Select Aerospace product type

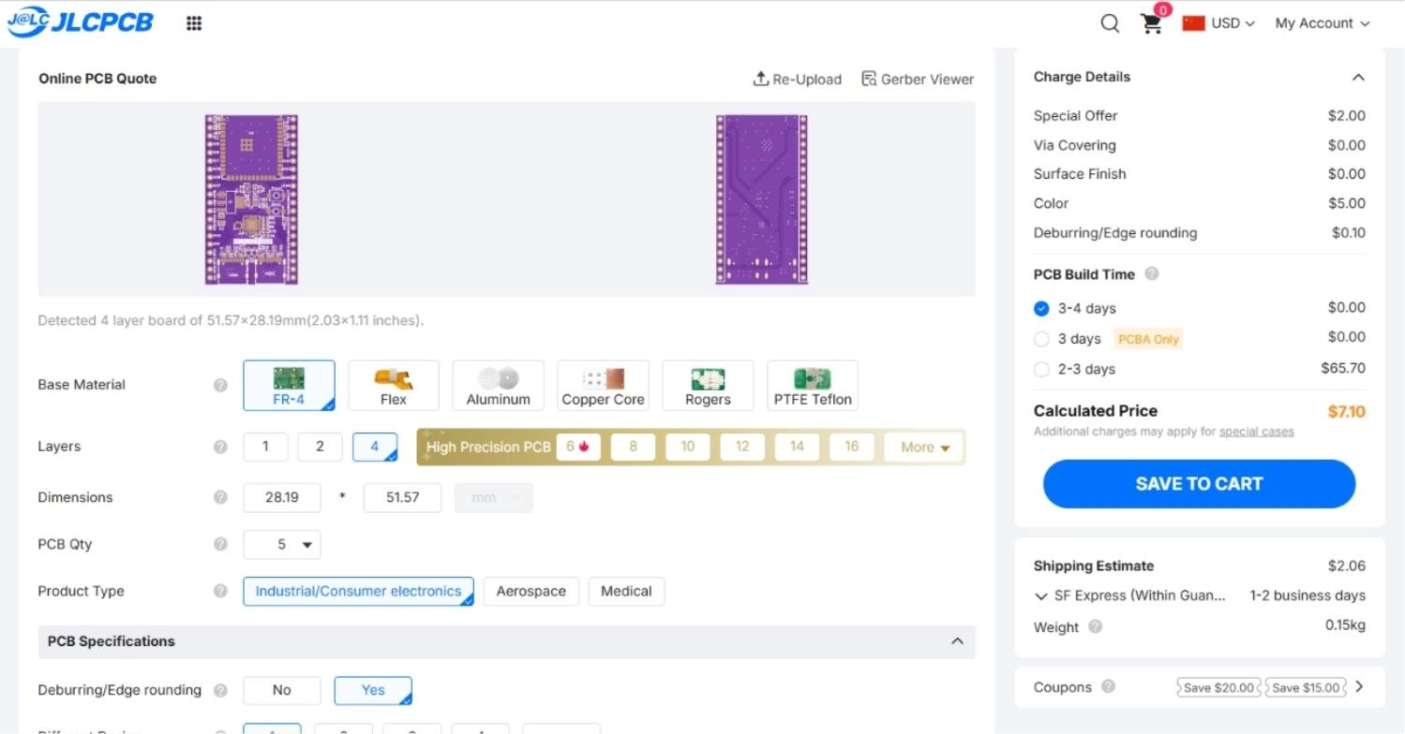coord(531,592)
